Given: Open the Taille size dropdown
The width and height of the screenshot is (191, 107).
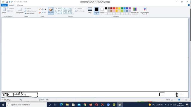Looking at the screenshot, I should pyautogui.click(x=90, y=11).
